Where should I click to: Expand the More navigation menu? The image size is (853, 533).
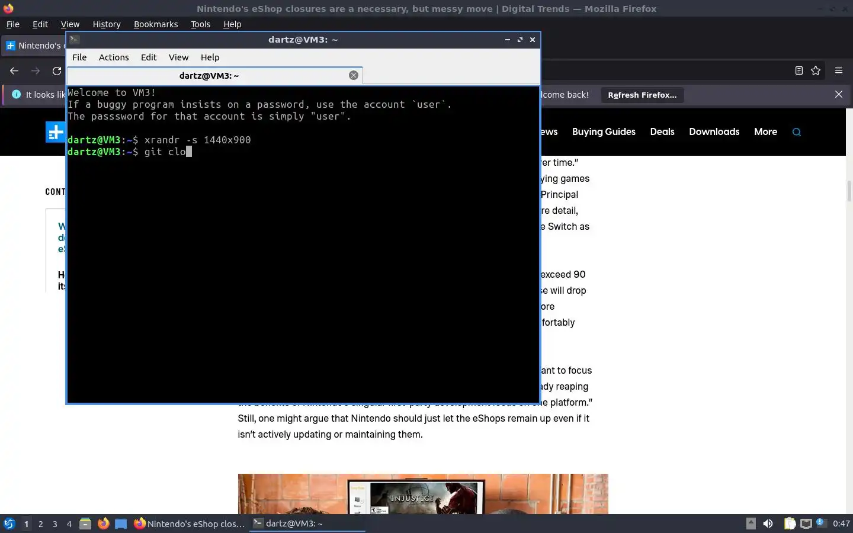coord(765,131)
